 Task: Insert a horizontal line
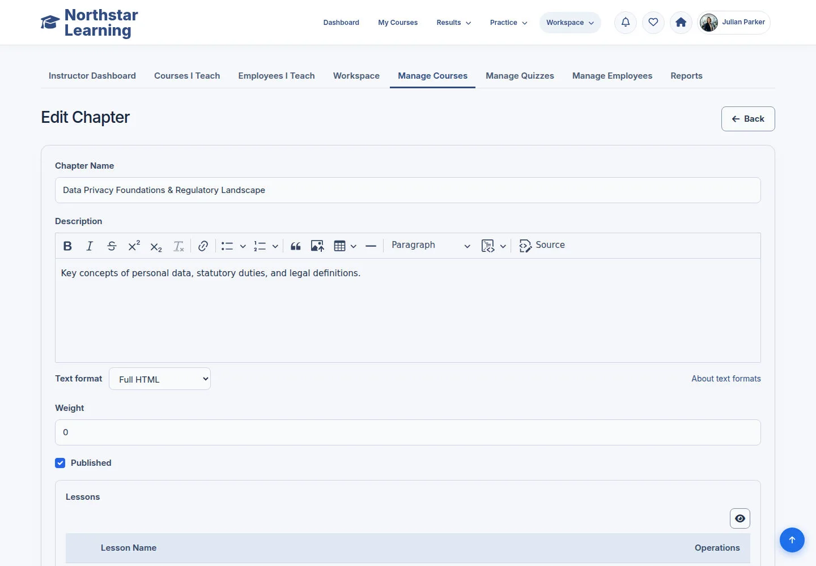coord(371,246)
